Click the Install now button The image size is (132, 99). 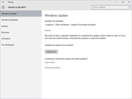(x=51, y=52)
